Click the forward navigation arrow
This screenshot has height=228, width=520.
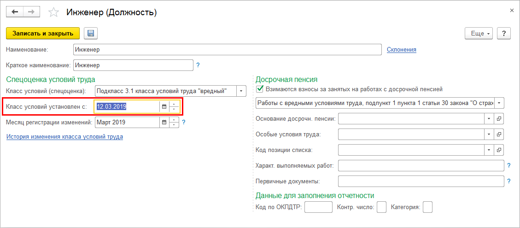point(31,12)
